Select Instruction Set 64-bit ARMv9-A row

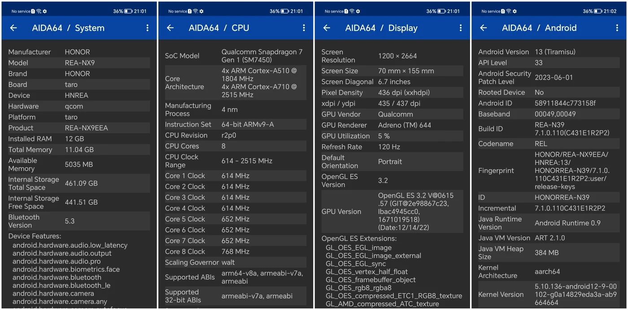tap(235, 125)
